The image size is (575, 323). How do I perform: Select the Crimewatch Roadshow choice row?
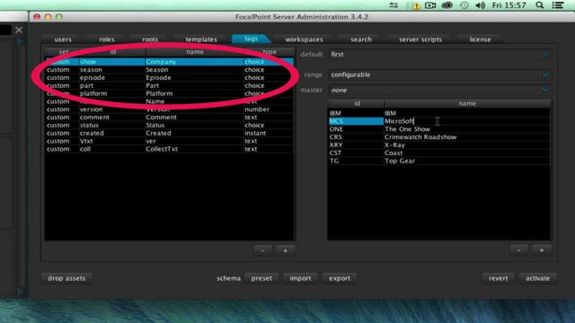tap(439, 137)
